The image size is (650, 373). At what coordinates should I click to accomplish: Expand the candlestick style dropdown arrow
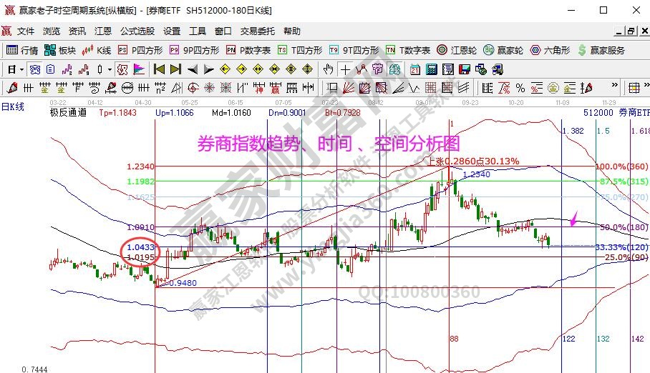pos(110,69)
